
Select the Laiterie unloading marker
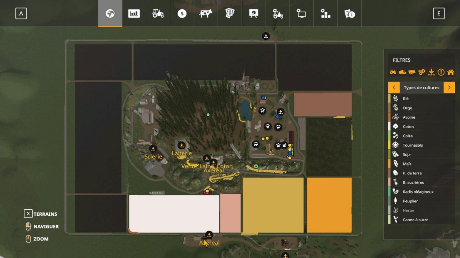[x=182, y=145]
